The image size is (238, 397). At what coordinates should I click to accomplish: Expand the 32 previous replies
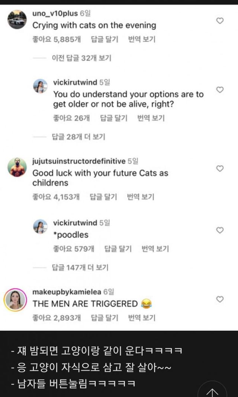(81, 58)
